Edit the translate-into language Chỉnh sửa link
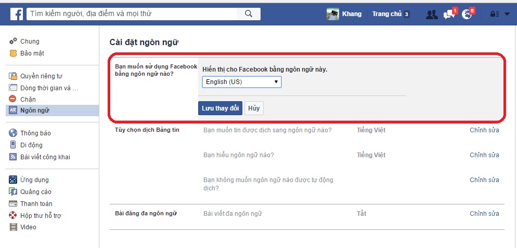 coord(484,130)
